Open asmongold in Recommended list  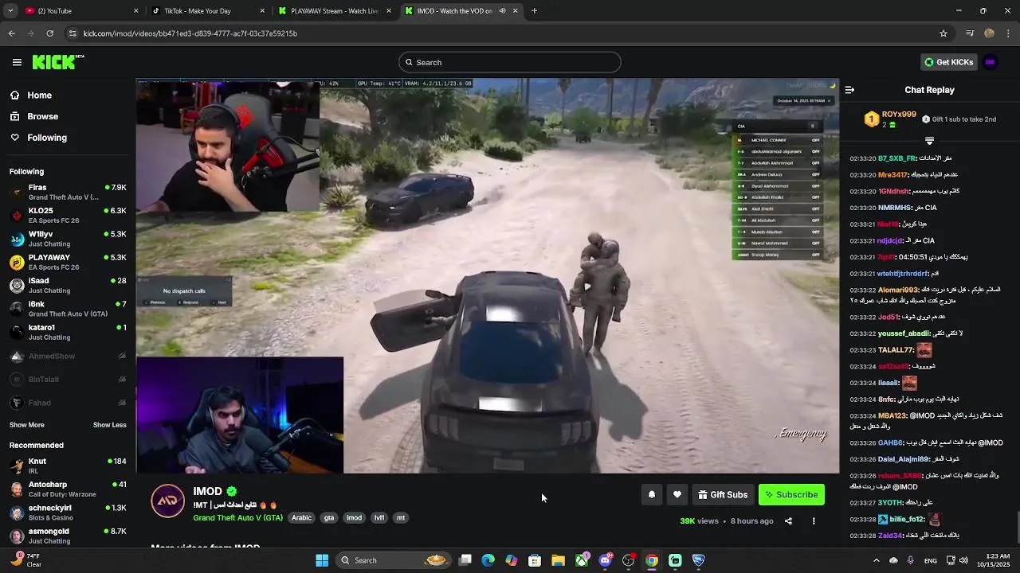(x=68, y=536)
